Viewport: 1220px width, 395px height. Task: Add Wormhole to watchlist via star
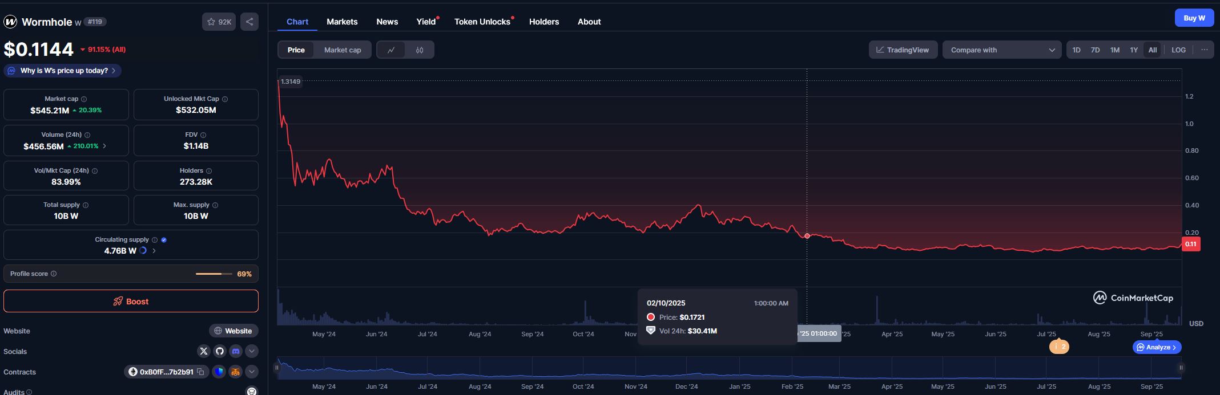(219, 22)
